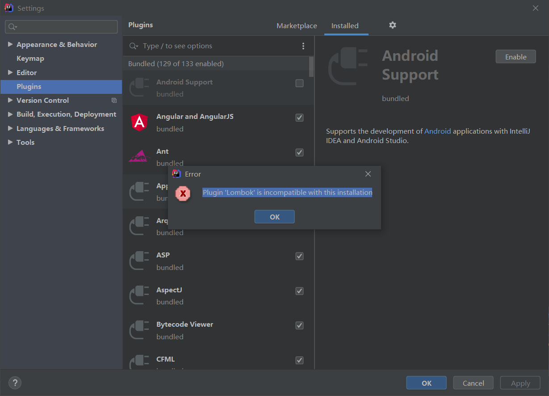Screen dimensions: 549x396
Task: Uncheck the Angular and AngularJS checkbox
Action: coord(300,118)
